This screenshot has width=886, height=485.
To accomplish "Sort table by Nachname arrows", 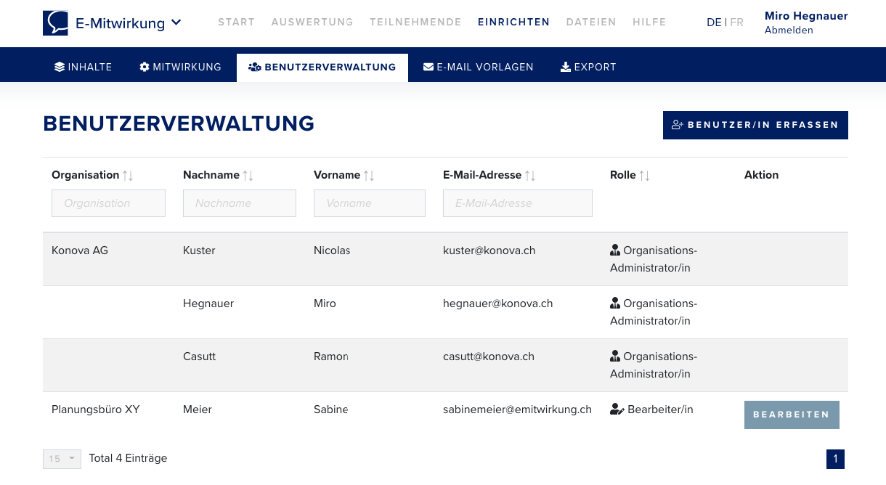I will 248,176.
